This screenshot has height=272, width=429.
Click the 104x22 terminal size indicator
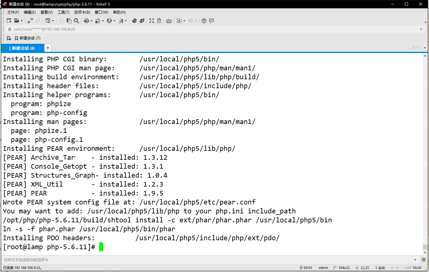point(342,268)
